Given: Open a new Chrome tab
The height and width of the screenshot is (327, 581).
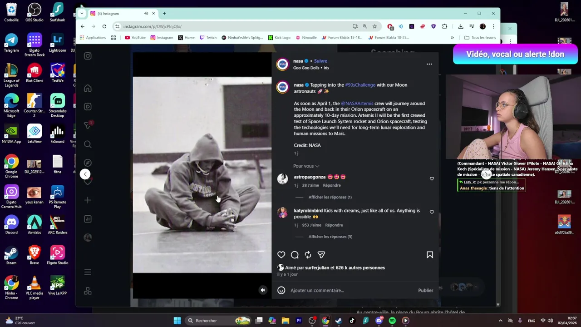Looking at the screenshot, I should (x=164, y=14).
